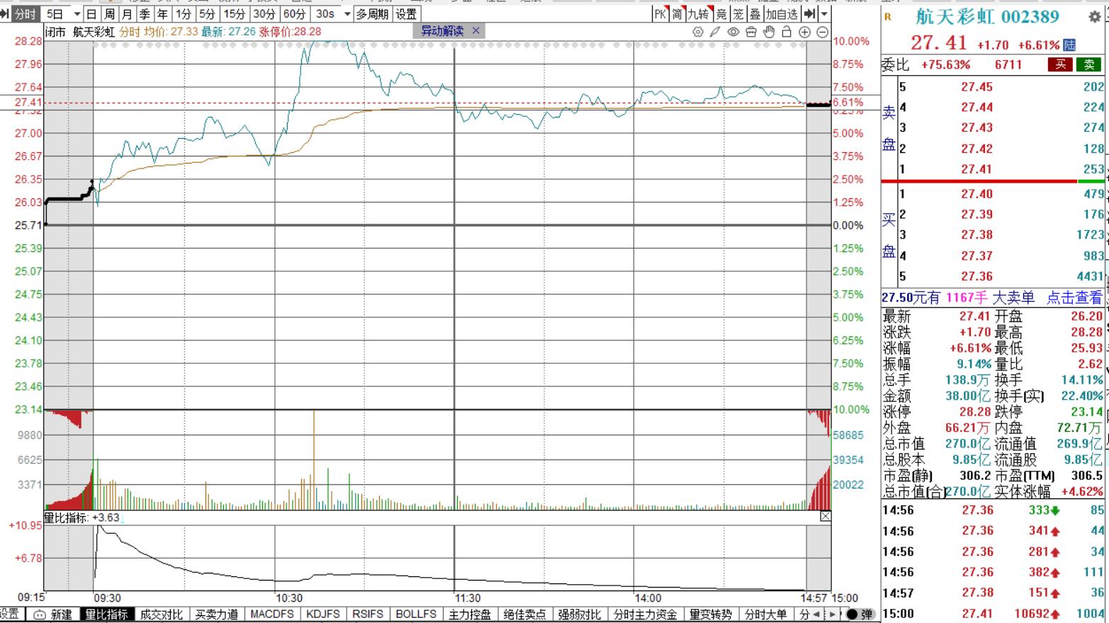Close the 量比指标 indicator panel
1109x623 pixels.
coord(825,516)
